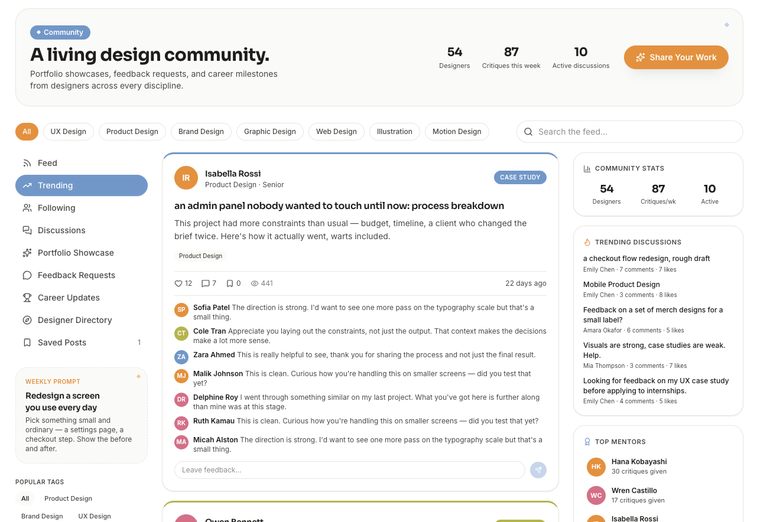Click the Product Design tag on Isabella's post
The width and height of the screenshot is (780, 522).
pyautogui.click(x=201, y=256)
